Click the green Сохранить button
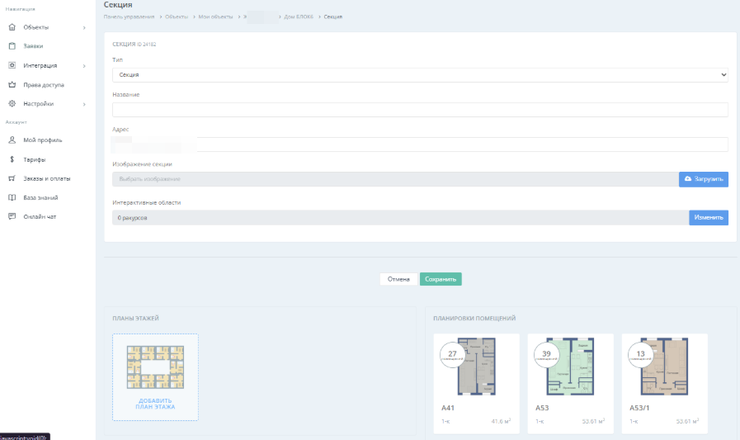Screen dimensions: 740x440 coord(441,279)
